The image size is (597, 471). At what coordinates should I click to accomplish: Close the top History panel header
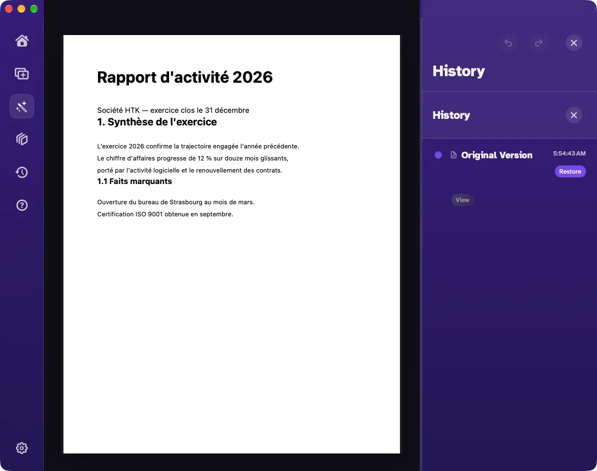coord(574,43)
